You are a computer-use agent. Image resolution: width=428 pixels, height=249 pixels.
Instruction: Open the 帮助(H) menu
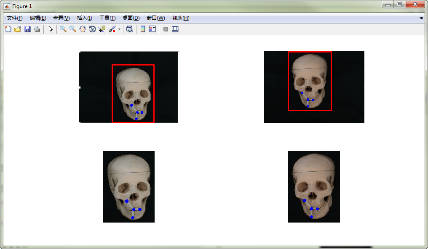click(181, 18)
